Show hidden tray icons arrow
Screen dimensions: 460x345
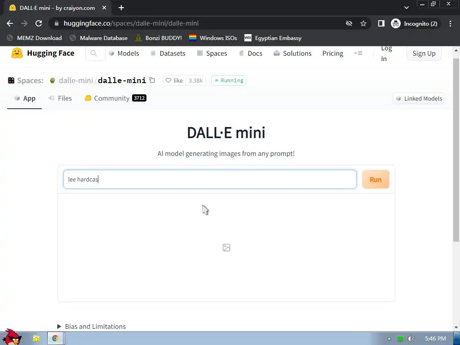(389, 339)
